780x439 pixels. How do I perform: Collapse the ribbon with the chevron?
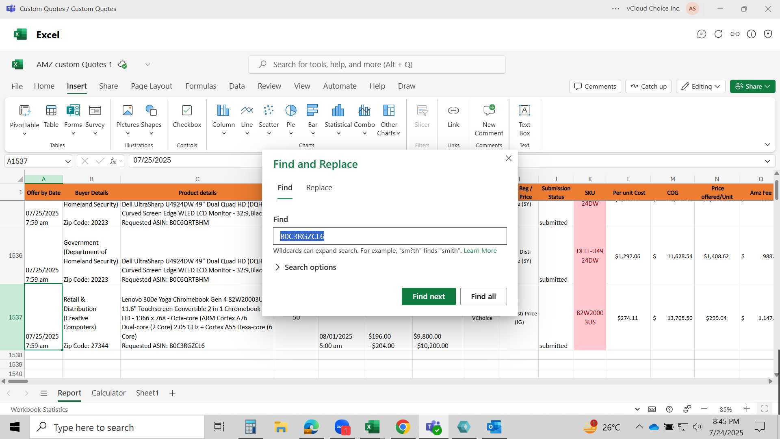pos(767,145)
